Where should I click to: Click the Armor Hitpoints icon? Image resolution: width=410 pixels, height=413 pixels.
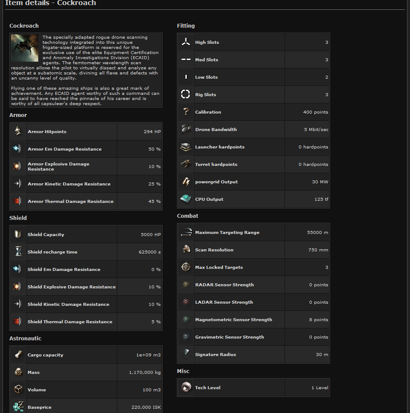[18, 131]
